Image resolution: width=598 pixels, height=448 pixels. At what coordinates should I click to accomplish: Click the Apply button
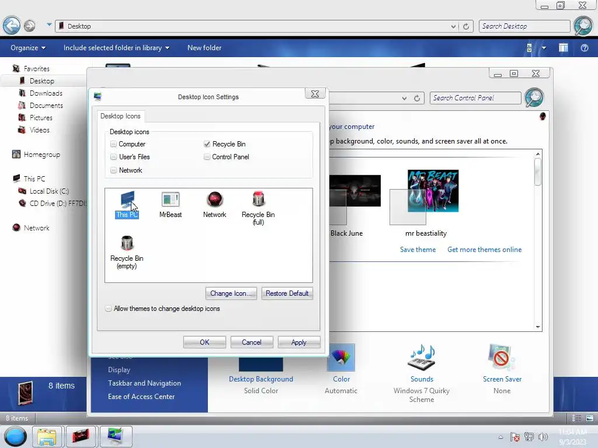[299, 342]
